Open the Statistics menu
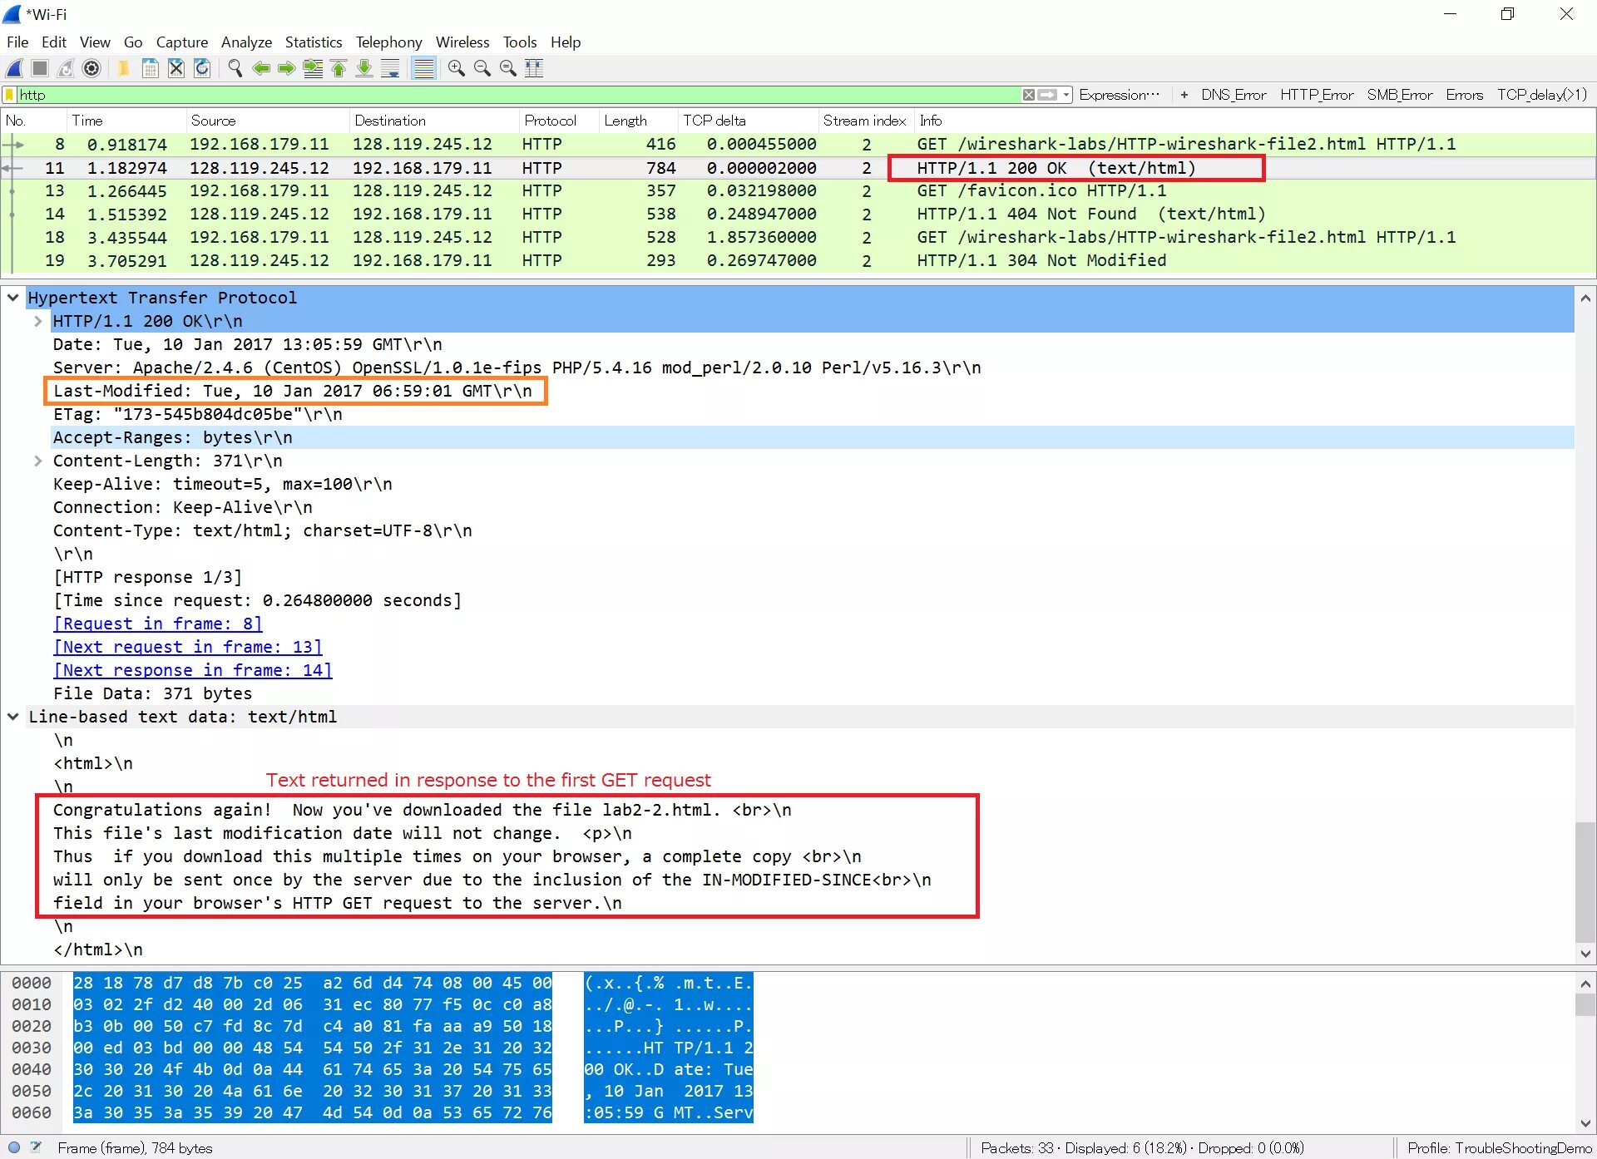The height and width of the screenshot is (1159, 1597). (x=313, y=42)
